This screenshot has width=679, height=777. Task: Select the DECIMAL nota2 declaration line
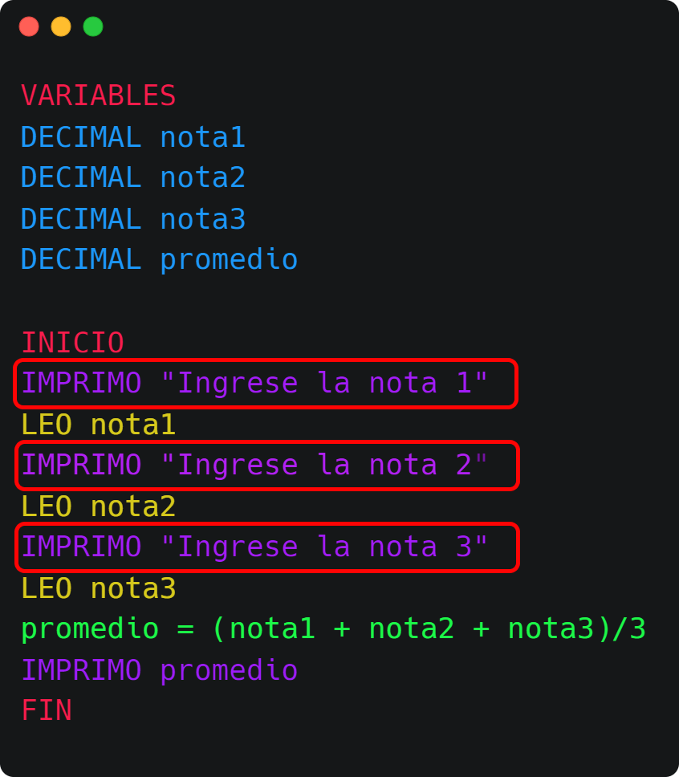[132, 177]
